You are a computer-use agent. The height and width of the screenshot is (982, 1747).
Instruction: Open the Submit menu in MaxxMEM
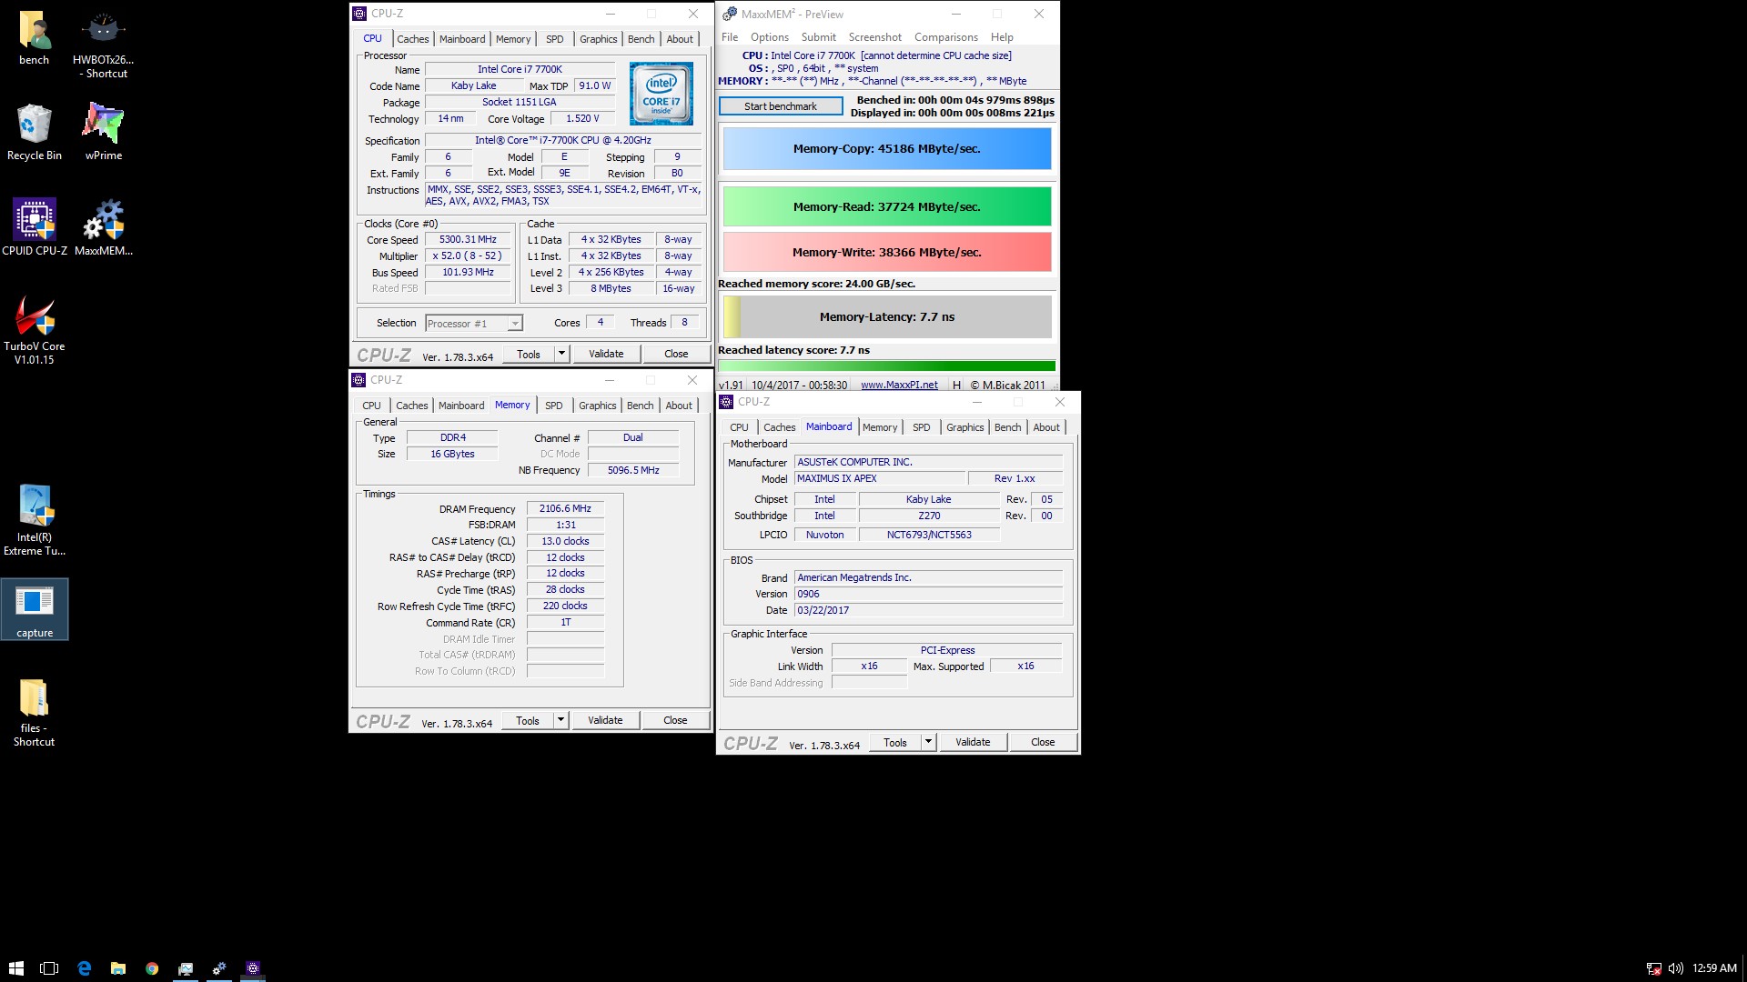(819, 37)
